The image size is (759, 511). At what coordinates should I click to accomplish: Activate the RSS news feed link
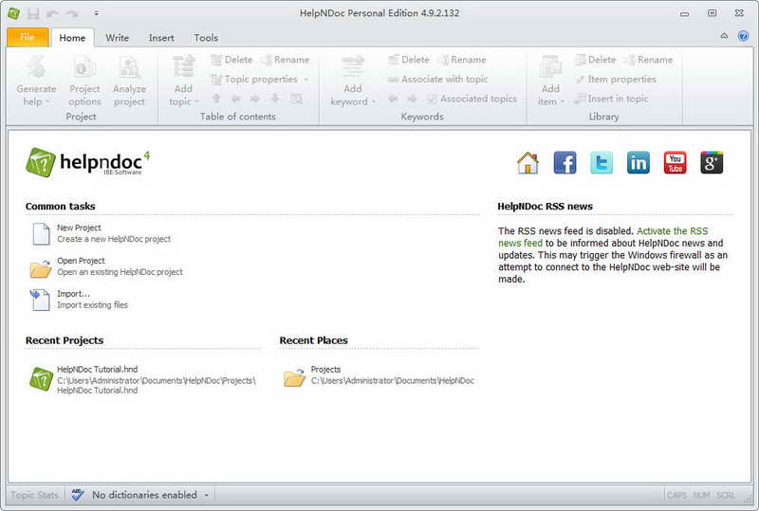pos(603,237)
